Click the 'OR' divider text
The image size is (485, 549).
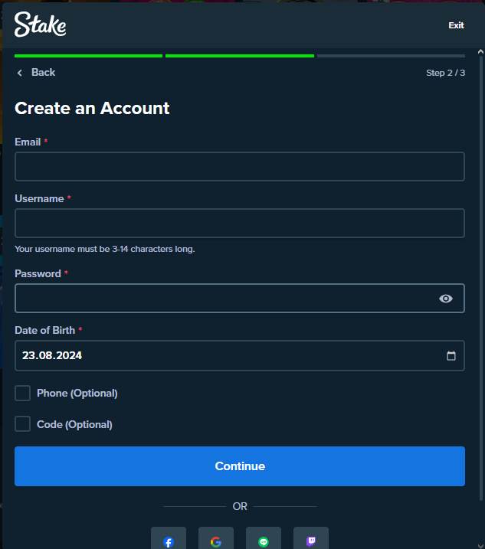click(240, 506)
